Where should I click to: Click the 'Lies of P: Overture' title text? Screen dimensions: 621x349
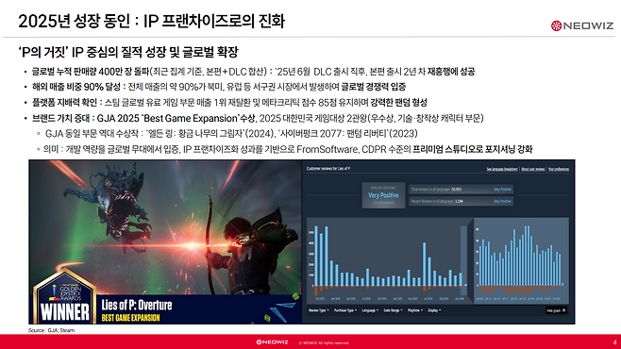[137, 305]
